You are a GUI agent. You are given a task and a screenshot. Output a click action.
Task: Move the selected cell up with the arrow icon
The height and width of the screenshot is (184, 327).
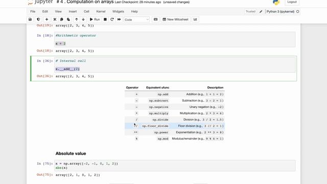[x=77, y=19]
